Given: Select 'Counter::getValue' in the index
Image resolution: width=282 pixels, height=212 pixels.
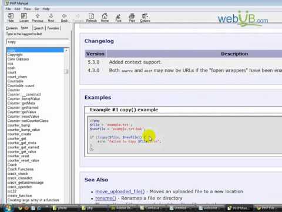Looking at the screenshot, I should click(x=22, y=112).
